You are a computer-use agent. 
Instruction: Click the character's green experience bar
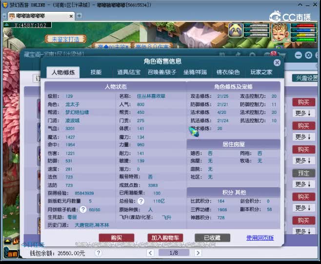click(x=303, y=40)
